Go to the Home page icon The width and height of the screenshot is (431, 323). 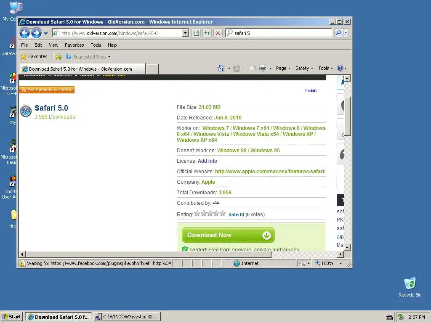[x=221, y=68]
